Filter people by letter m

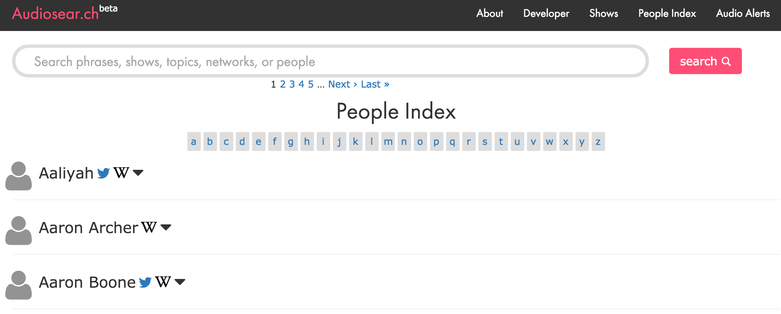click(388, 142)
